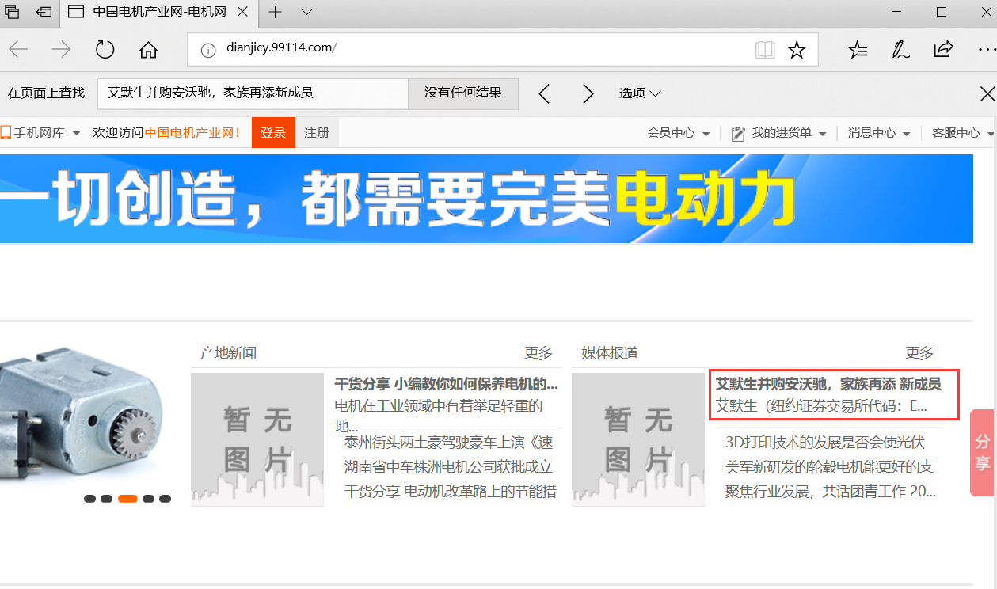The height and width of the screenshot is (589, 997).
Task: Click the 没有任何结果 find status
Action: point(463,93)
